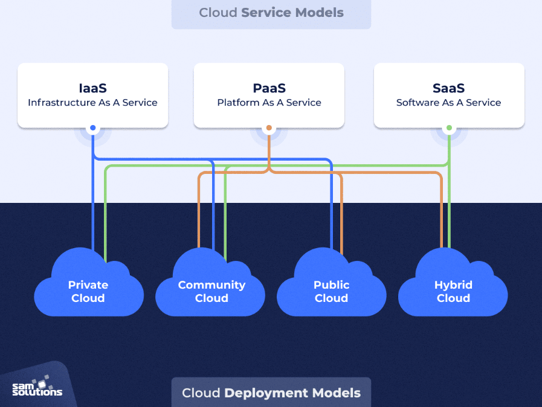This screenshot has width=542, height=407.
Task: Click the 'Infrastructure As A Service' text
Action: coord(92,103)
